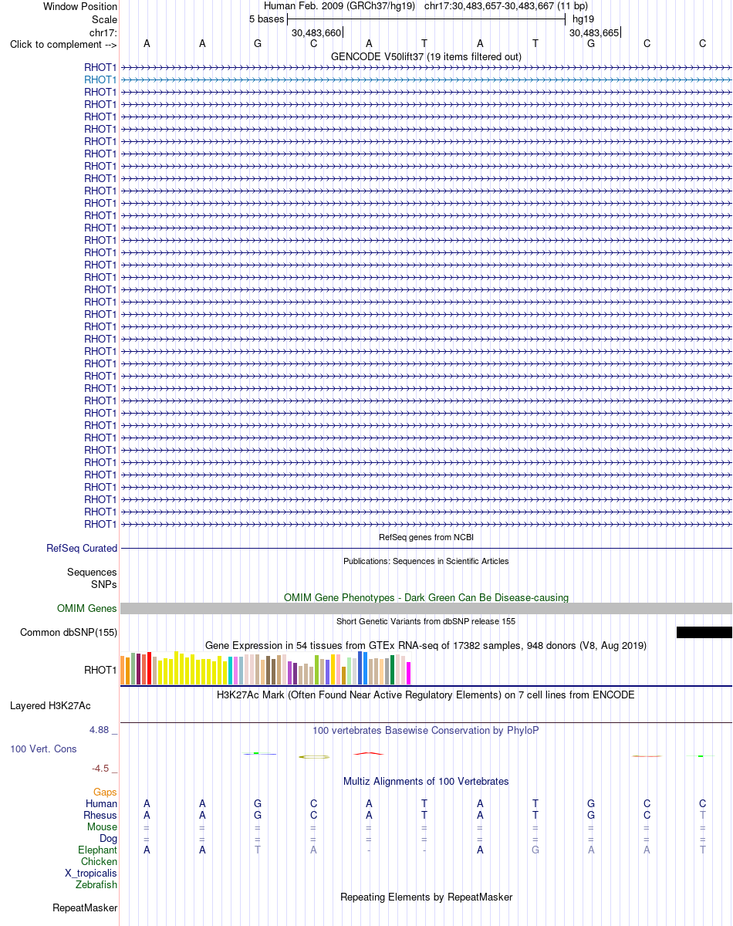Viewport: 733px width, 926px height.
Task: Click the Window Position label
Action: coord(80,6)
